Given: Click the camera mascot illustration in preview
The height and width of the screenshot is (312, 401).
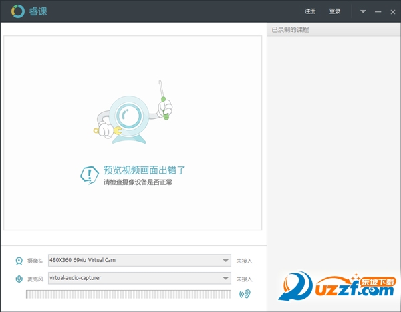Looking at the screenshot, I should [x=133, y=112].
